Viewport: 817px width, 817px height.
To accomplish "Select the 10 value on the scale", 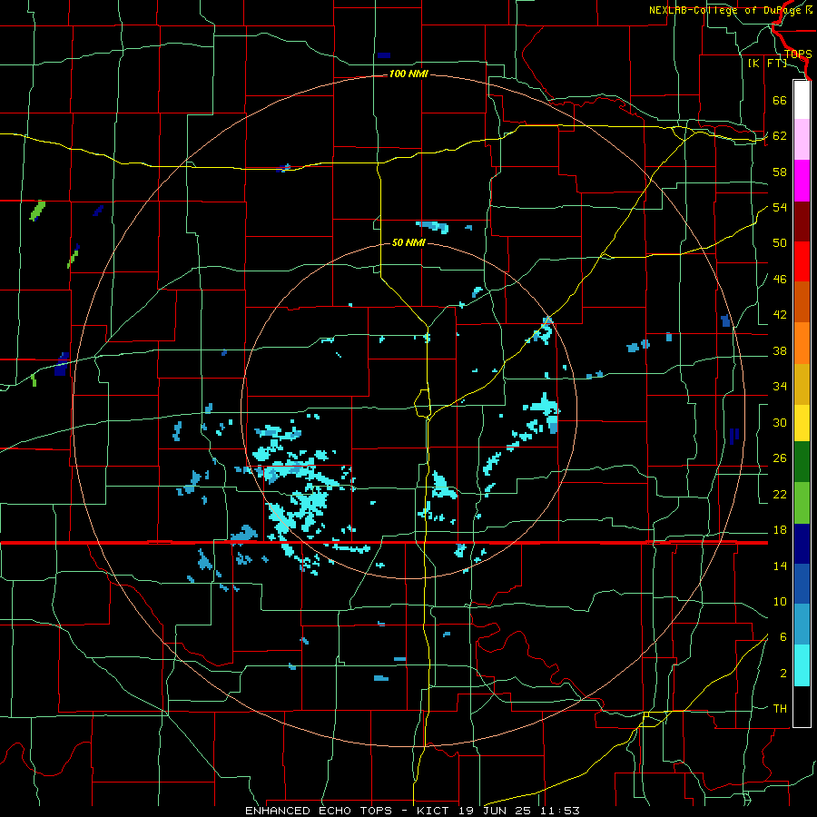I will (x=780, y=601).
